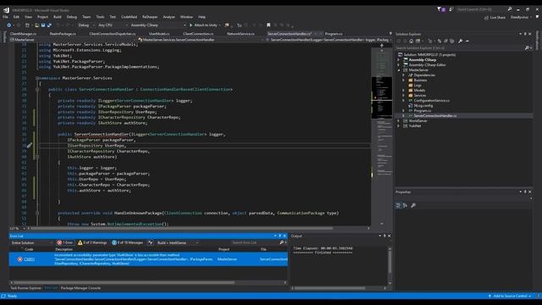Viewport: 542px width, 305px height.
Task: Switch to Package Manager Console tab
Action: 80,288
